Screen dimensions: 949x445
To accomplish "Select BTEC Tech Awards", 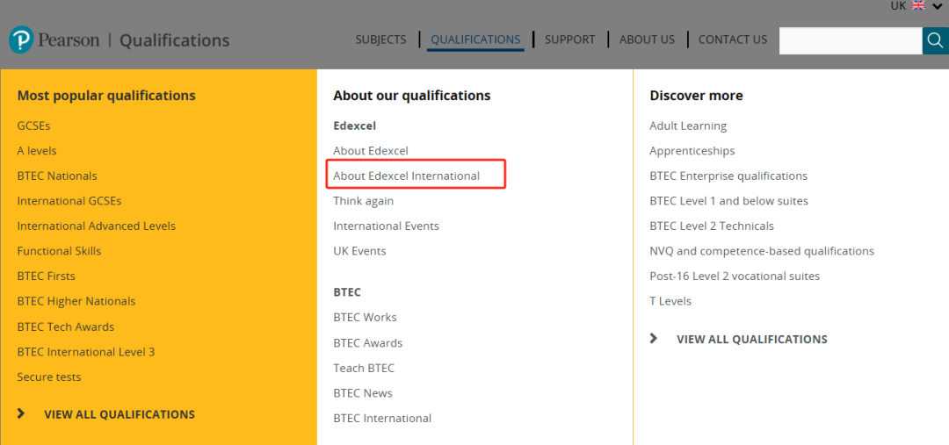I will point(65,327).
